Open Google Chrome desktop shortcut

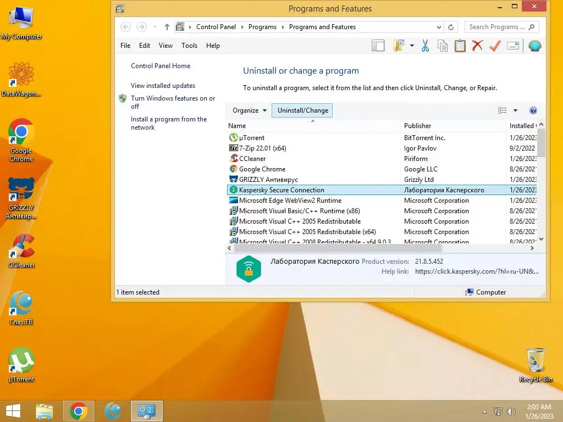[x=21, y=140]
